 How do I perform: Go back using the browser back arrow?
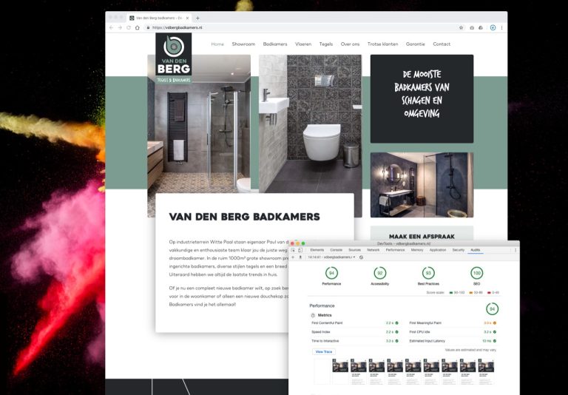[x=111, y=27]
